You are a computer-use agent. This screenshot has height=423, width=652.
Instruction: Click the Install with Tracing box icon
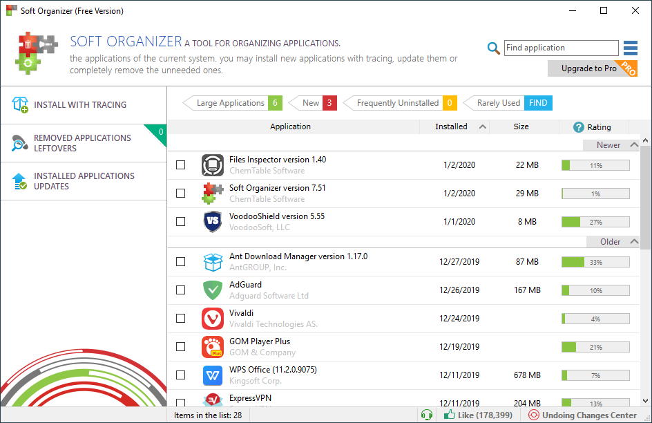pos(20,105)
